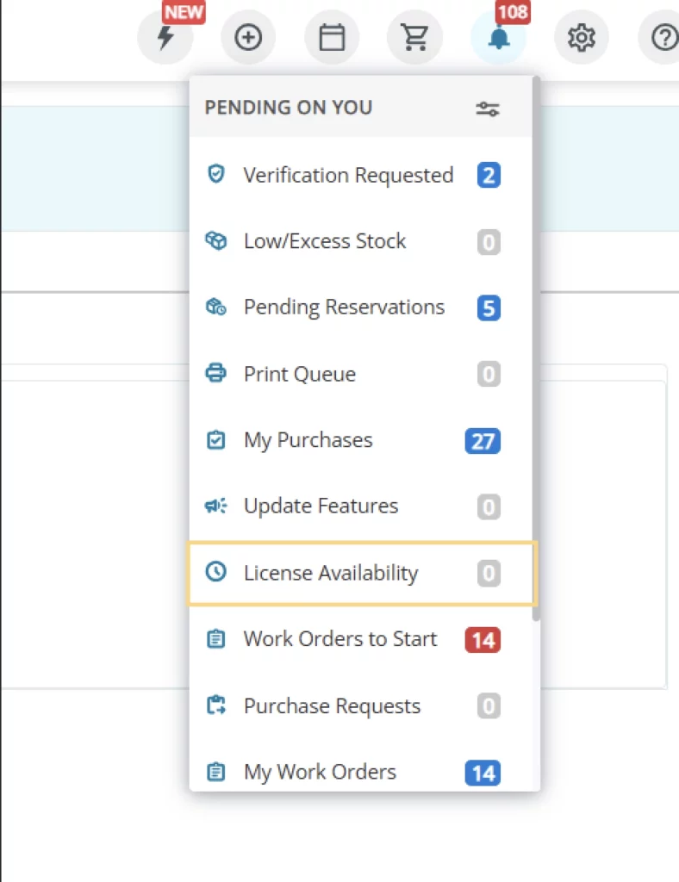Screen dimensions: 679x882
Task: Open Work Orders to Start
Action: click(339, 639)
